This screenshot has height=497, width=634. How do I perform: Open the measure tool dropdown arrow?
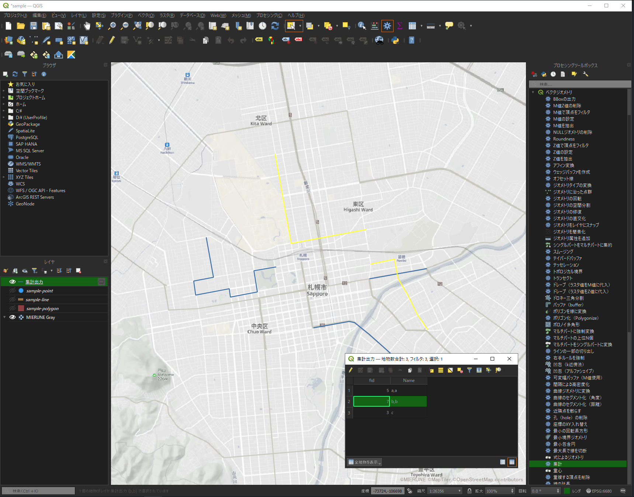tap(440, 26)
